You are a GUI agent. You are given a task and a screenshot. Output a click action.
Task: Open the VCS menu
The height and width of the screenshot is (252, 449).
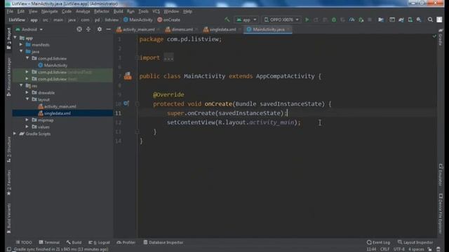point(156,11)
